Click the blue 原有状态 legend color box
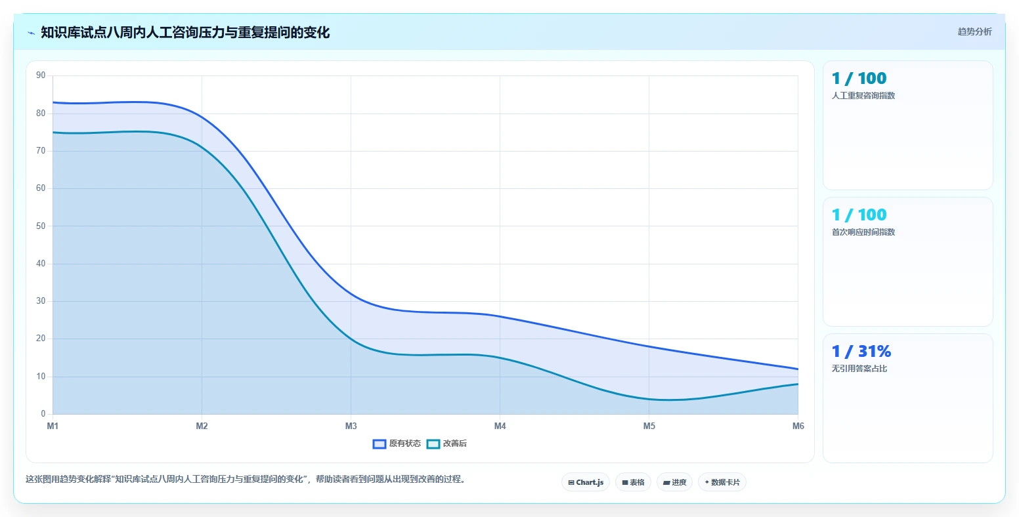 pyautogui.click(x=379, y=444)
